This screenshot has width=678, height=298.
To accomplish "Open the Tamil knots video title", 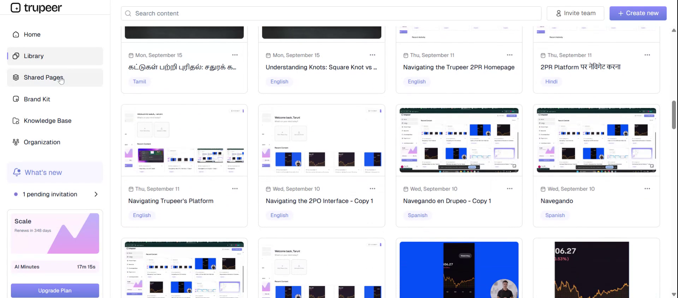I will (x=183, y=67).
